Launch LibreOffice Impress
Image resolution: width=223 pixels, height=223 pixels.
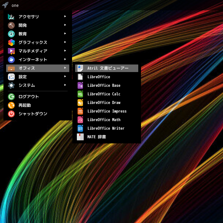point(107,111)
